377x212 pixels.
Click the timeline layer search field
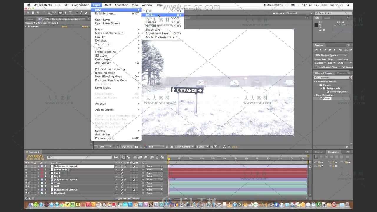pyautogui.click(x=79, y=157)
